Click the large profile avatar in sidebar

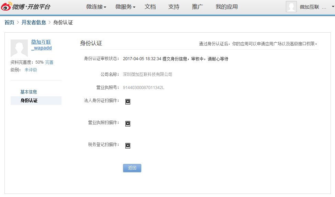19,48
